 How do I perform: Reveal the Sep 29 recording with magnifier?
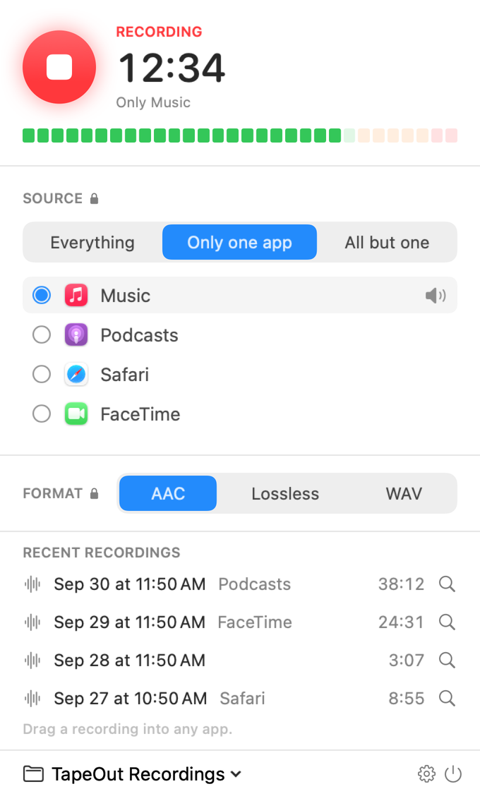click(447, 622)
